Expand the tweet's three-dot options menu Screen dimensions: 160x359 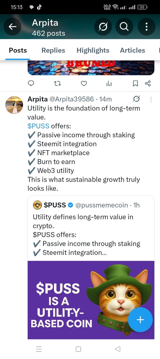tap(151, 100)
